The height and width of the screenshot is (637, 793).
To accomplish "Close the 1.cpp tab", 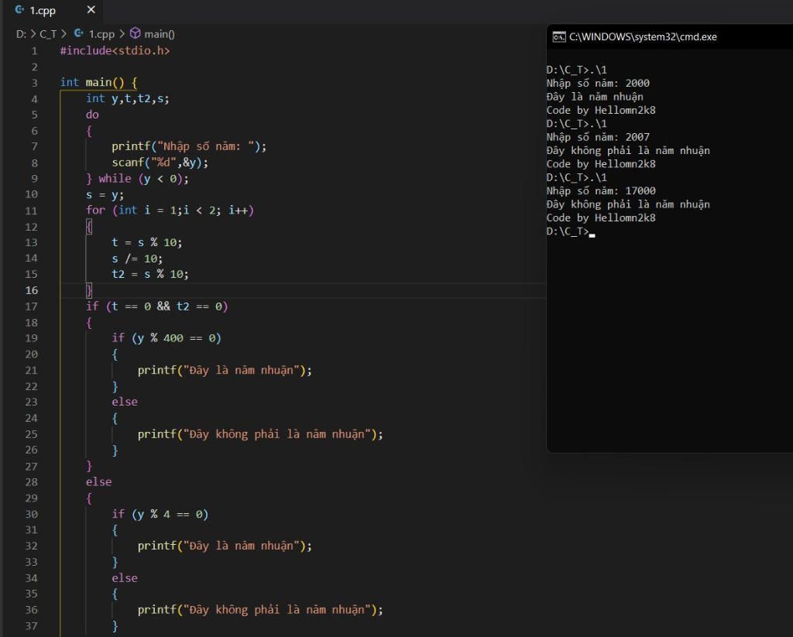I will coord(91,9).
